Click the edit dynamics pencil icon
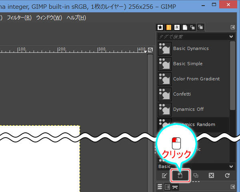The width and height of the screenshot is (240, 192). (164, 175)
